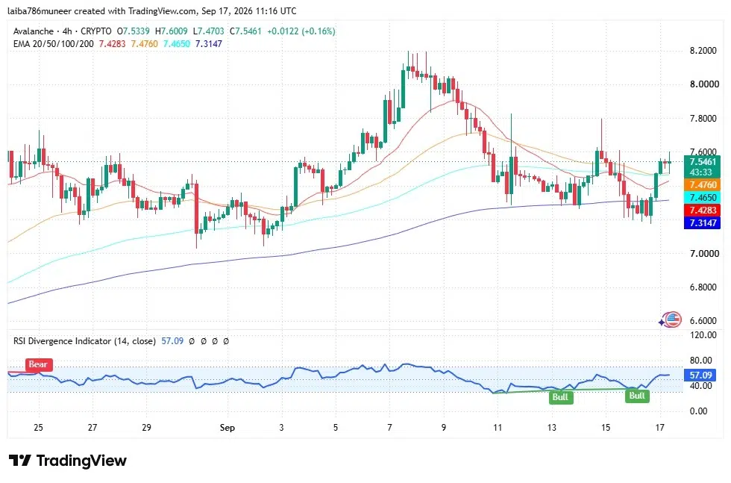Image resolution: width=731 pixels, height=483 pixels.
Task: Click the blue EMA 200 price tag 7.3147
Action: click(703, 222)
